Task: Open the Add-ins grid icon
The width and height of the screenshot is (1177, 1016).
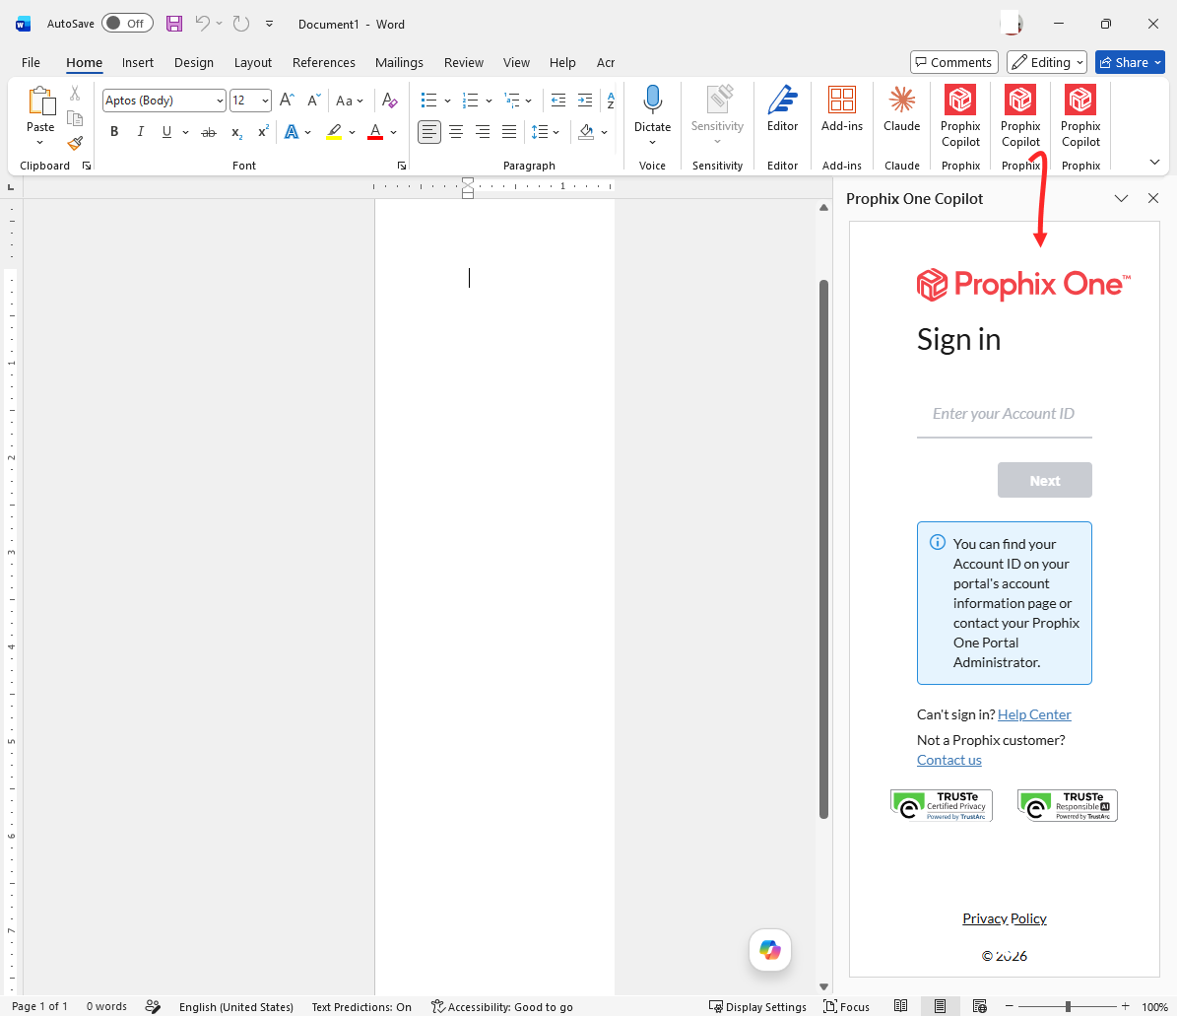Action: (x=841, y=100)
